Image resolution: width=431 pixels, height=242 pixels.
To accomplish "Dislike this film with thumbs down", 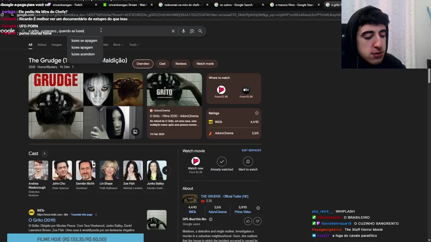I will pos(257,221).
